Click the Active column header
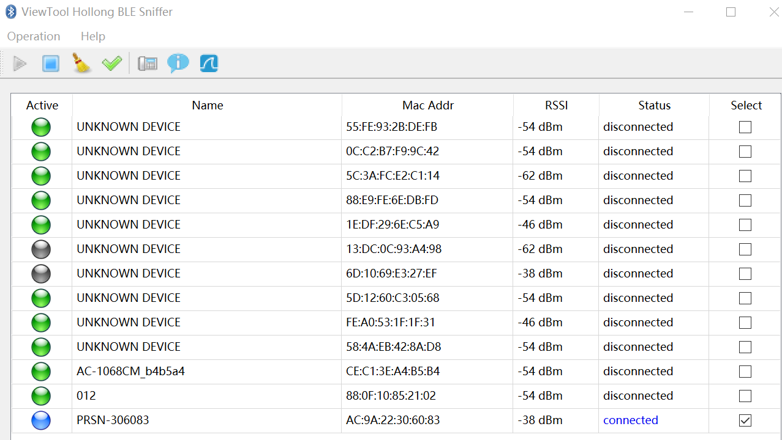The height and width of the screenshot is (440, 782). click(42, 106)
